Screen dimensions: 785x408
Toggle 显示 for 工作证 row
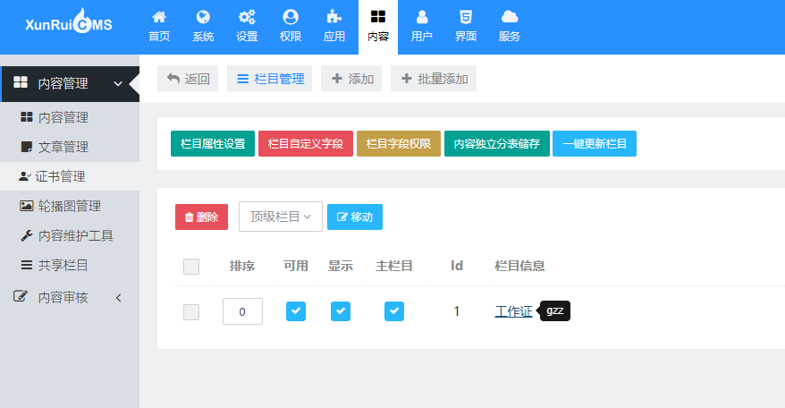click(x=341, y=311)
